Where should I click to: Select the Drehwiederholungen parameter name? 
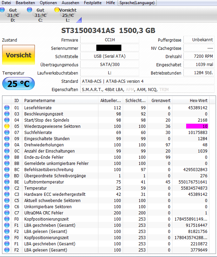[x=44, y=145]
